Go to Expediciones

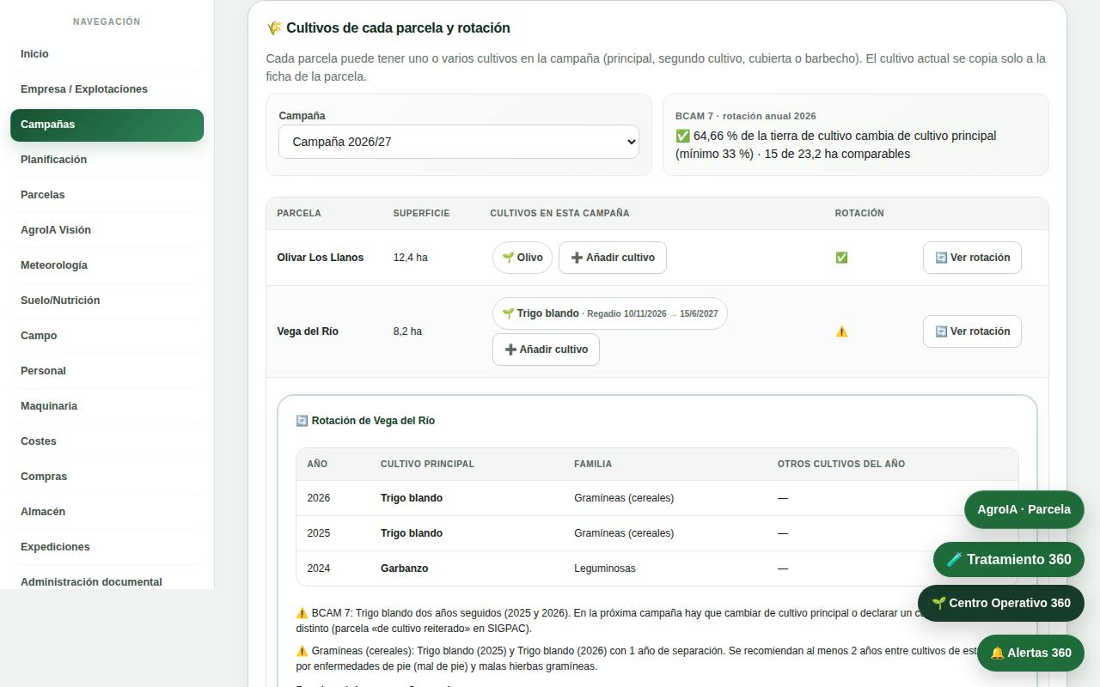[x=107, y=547]
